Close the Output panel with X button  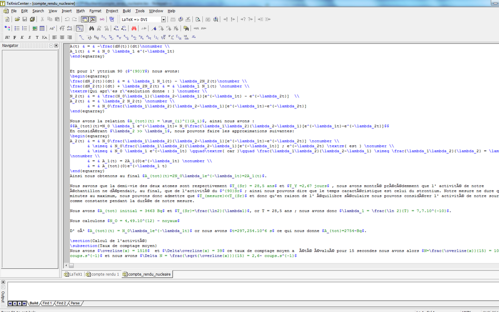pyautogui.click(x=3, y=283)
